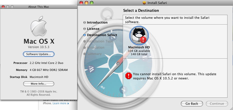Click the Go Back button
Viewport: 233px width, 110px height.
tap(192, 103)
